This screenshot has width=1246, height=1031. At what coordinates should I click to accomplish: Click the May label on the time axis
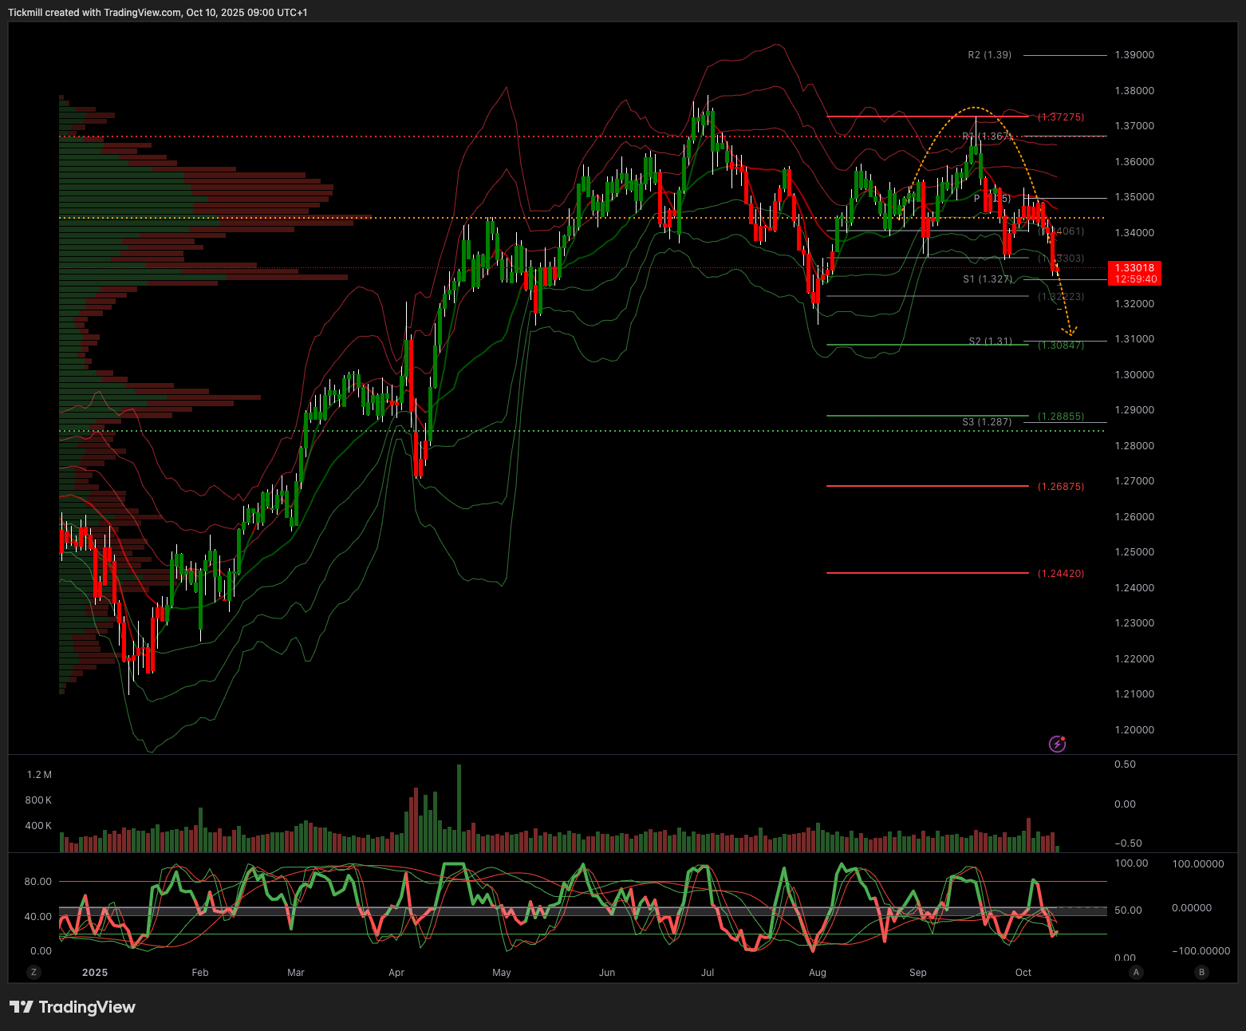pos(502,972)
